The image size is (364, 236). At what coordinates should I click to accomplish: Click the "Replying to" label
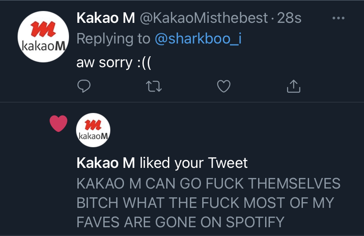pos(113,39)
